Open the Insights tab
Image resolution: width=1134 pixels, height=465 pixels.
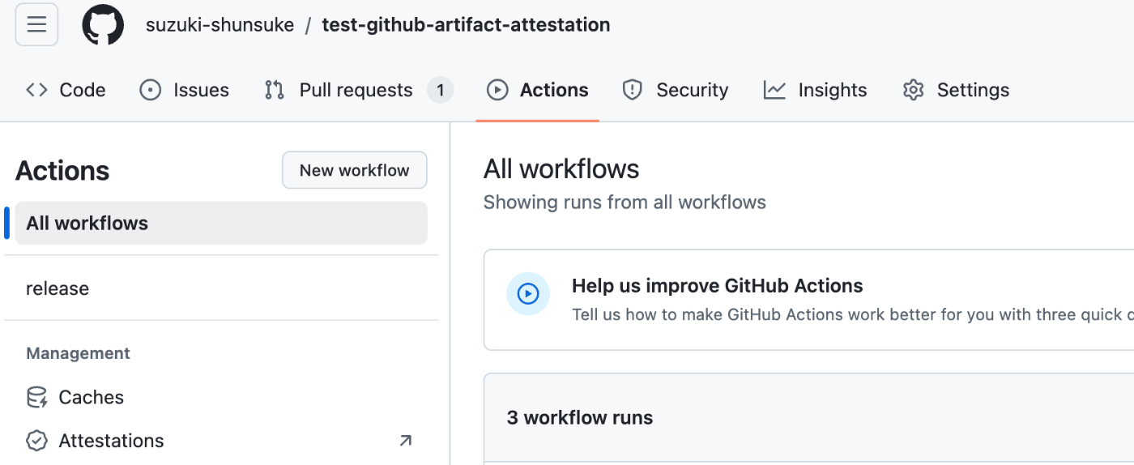click(x=815, y=90)
